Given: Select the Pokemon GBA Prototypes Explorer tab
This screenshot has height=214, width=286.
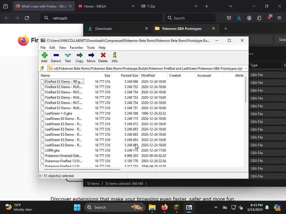Looking at the screenshot, I should pos(186,29).
